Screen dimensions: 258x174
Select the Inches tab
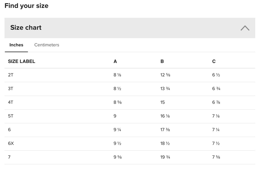click(16, 45)
